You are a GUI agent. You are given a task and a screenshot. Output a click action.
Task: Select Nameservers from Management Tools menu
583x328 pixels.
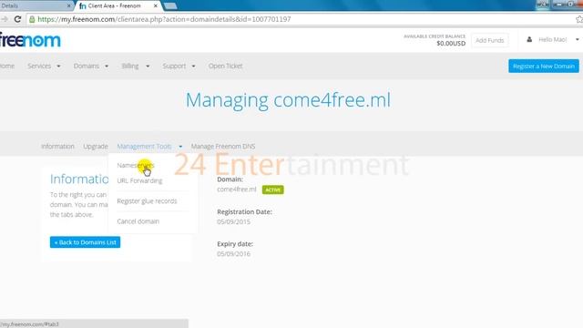(136, 165)
